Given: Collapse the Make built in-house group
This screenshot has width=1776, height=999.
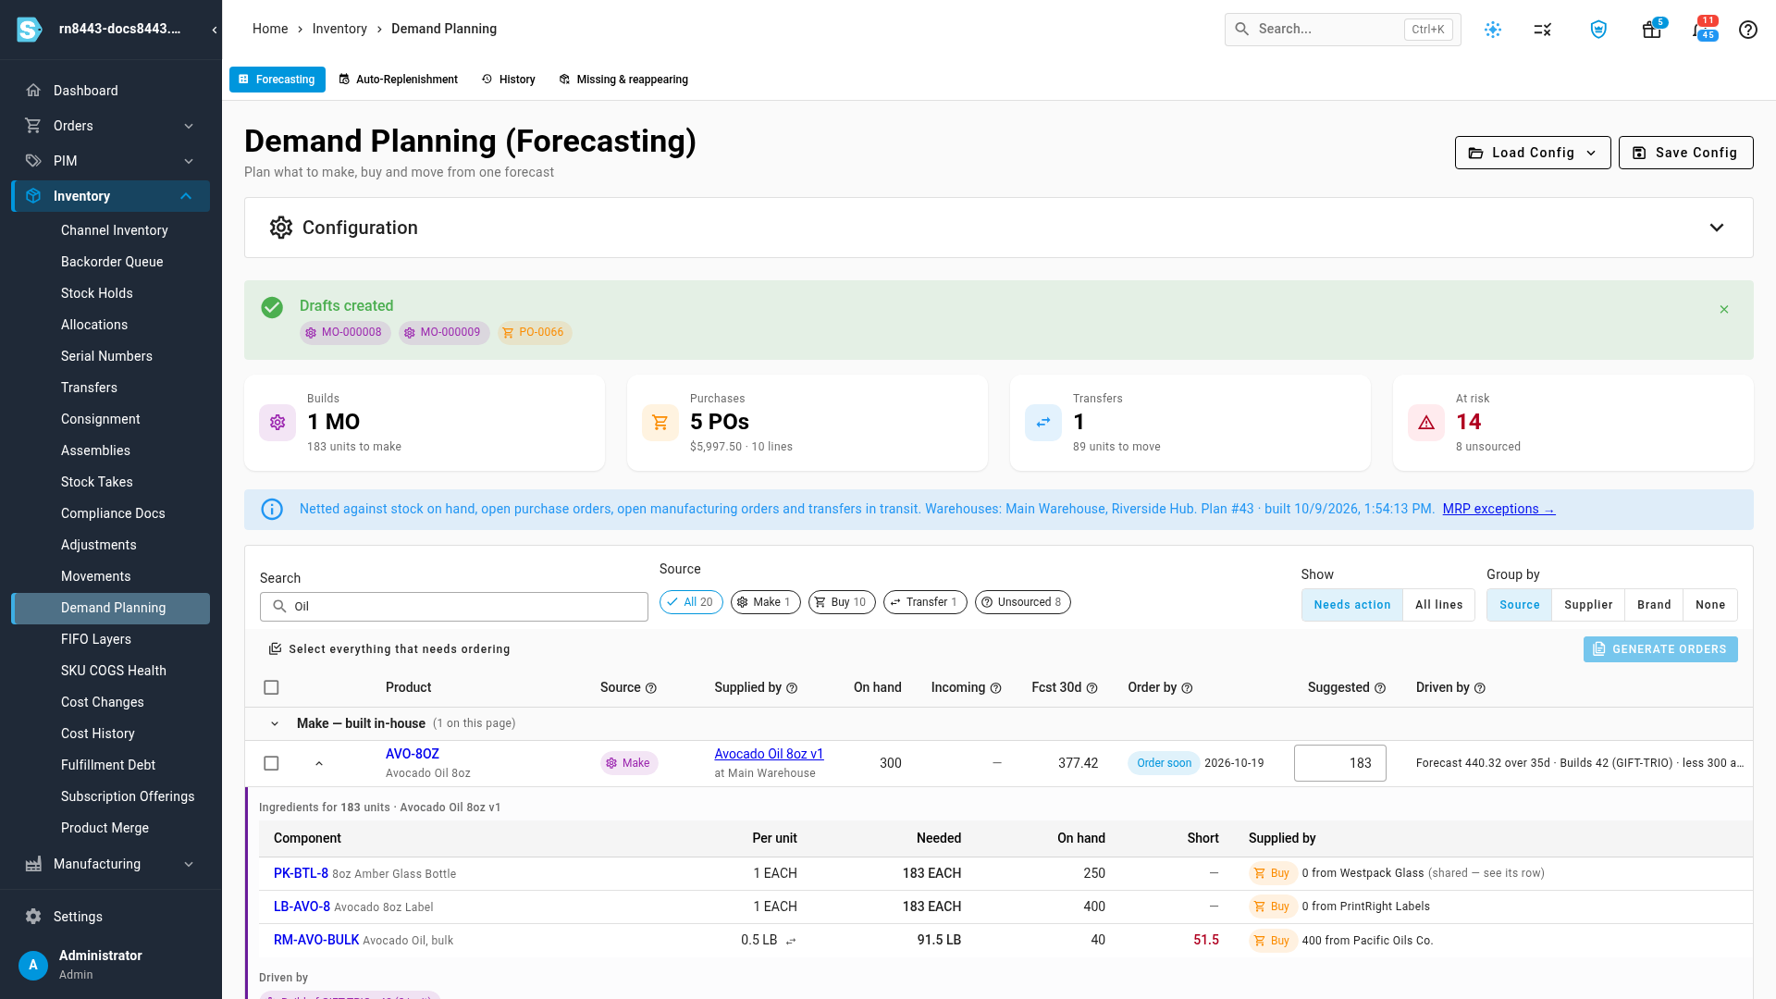Looking at the screenshot, I should pyautogui.click(x=275, y=723).
